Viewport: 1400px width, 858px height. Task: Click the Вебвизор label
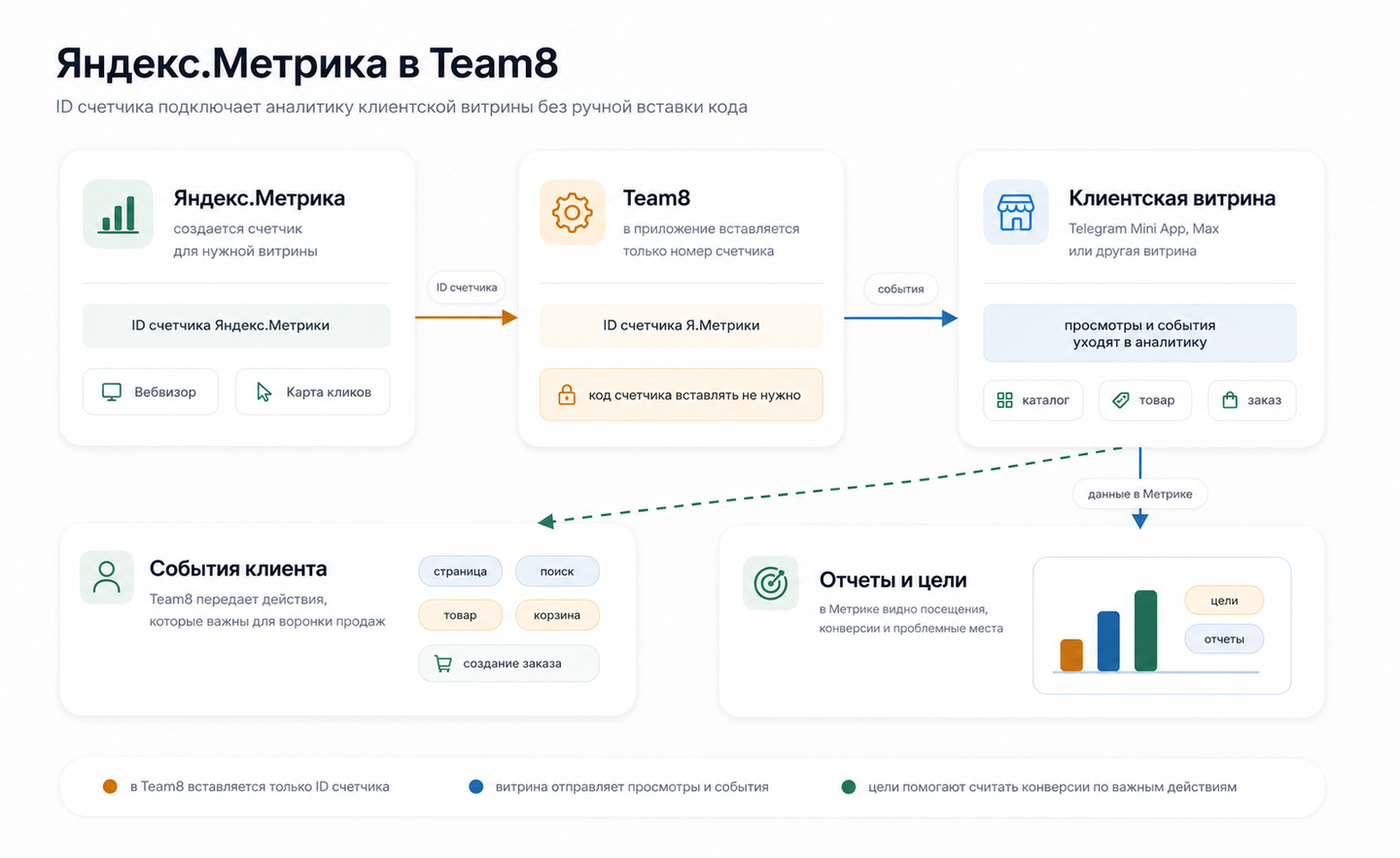165,392
